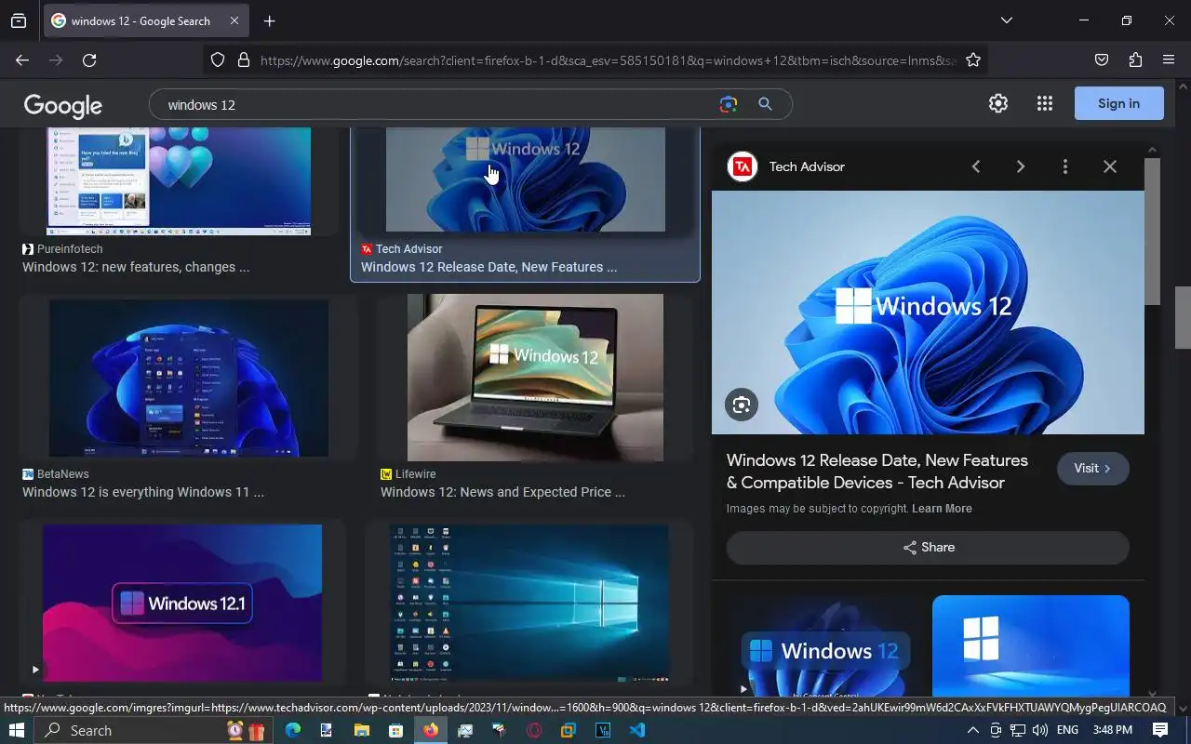Open the Windows 12.1 video thumbnail
The width and height of the screenshot is (1191, 744).
(182, 603)
